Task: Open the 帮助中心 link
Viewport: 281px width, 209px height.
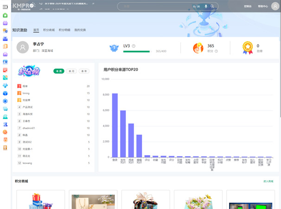Action: tap(263, 7)
